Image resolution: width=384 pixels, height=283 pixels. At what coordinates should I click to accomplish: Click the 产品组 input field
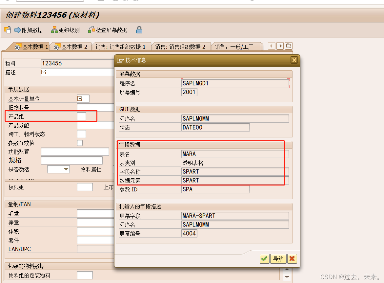pos(81,116)
